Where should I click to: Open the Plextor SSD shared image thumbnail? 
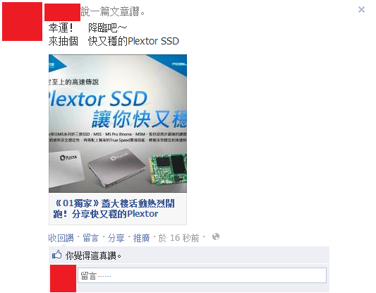(x=118, y=124)
